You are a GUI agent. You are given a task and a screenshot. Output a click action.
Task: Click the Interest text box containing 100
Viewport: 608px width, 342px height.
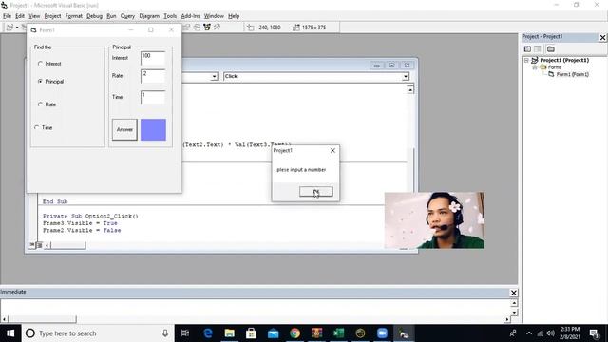153,58
